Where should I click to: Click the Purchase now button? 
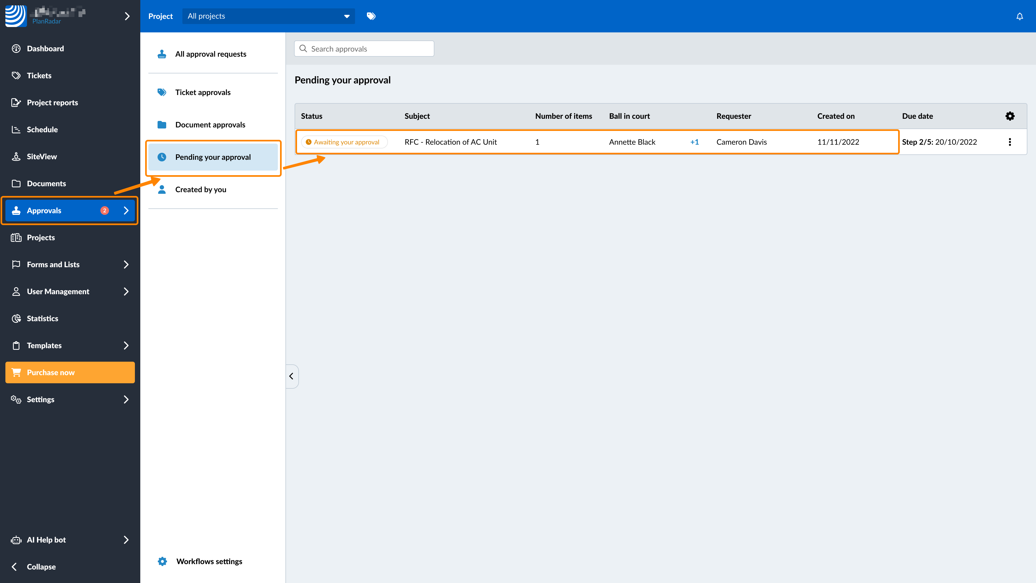70,372
